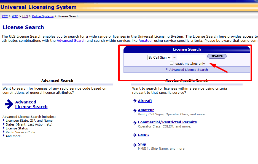
Task: Open the large Advanced License Search link
Action: click(31, 104)
